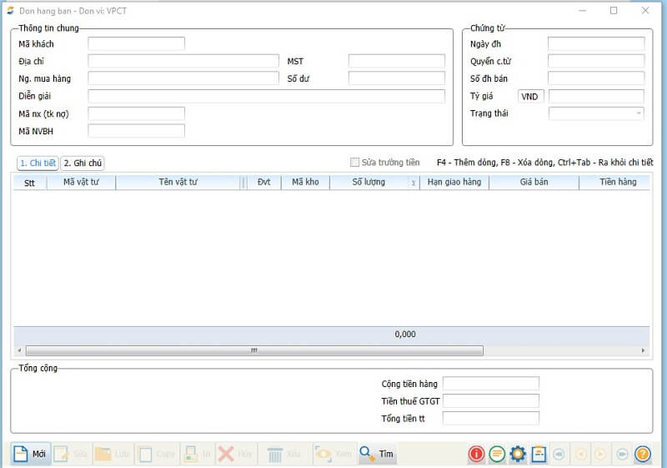Focus the Tổng tiền tt field

491,418
